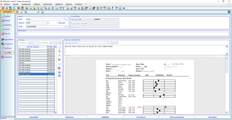This screenshot has width=232, height=120.
Task: Click the free text compte-rendu area
Action: [145, 50]
